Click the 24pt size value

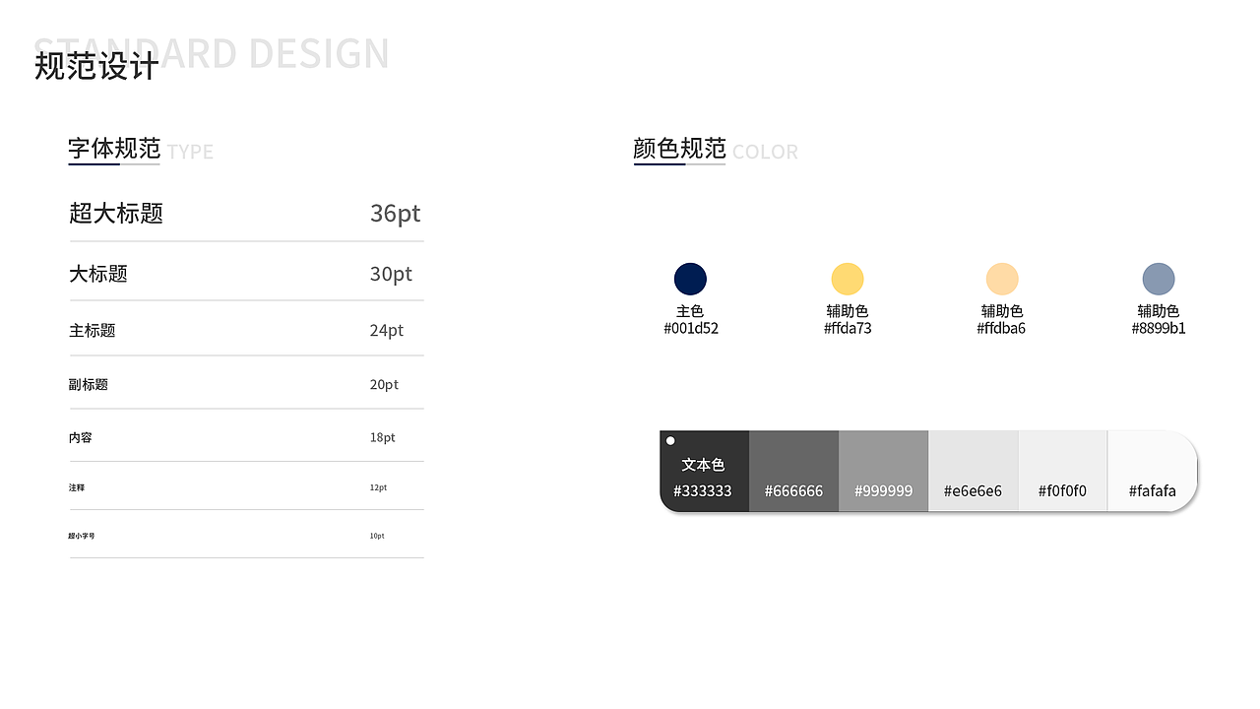(x=387, y=331)
